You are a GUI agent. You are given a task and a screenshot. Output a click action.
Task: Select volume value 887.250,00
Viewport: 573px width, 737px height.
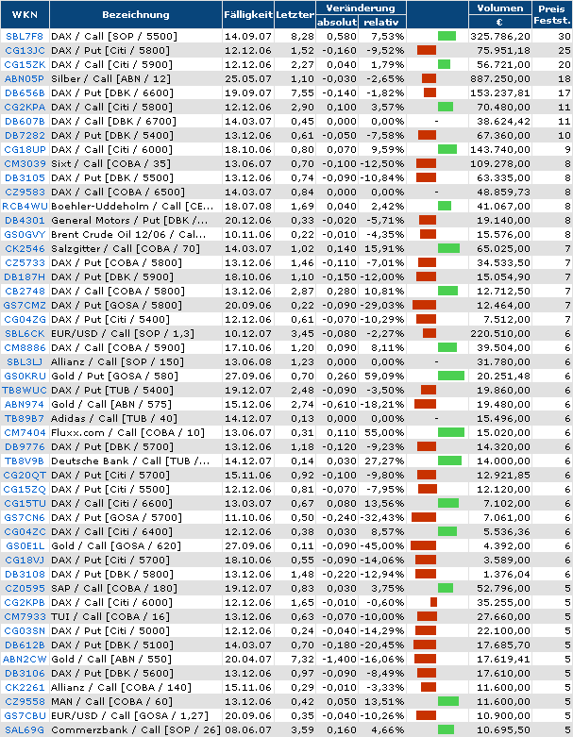point(500,79)
